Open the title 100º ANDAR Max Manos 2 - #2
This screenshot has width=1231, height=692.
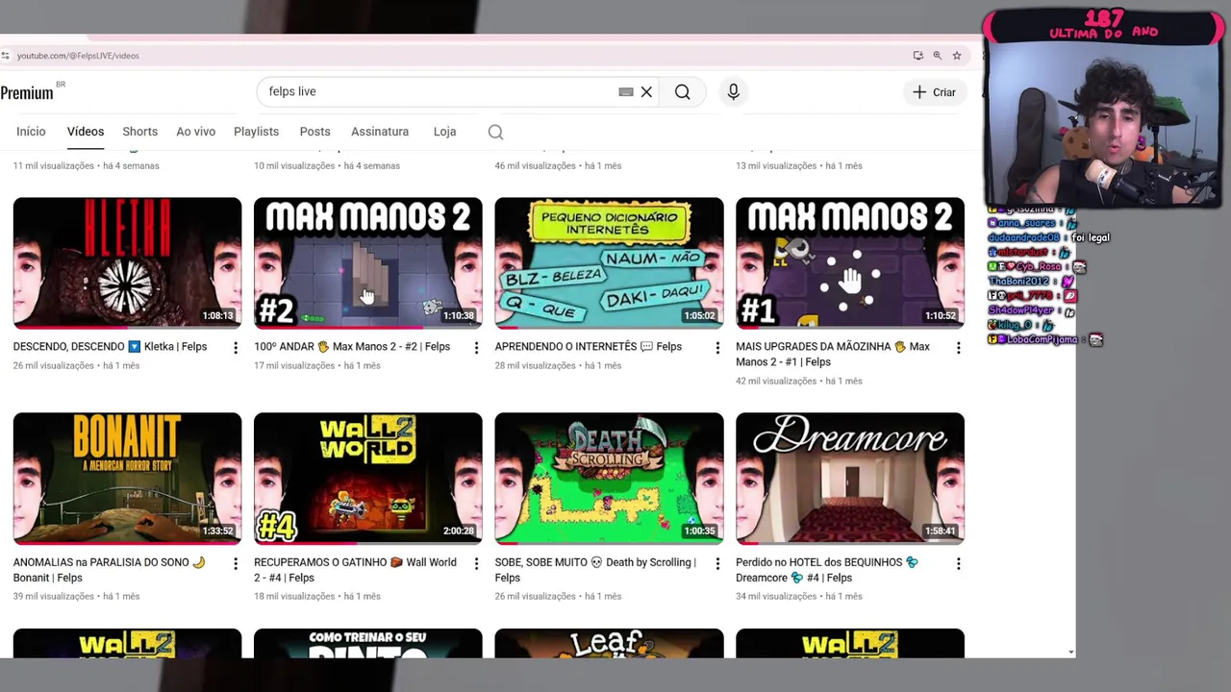coord(352,347)
